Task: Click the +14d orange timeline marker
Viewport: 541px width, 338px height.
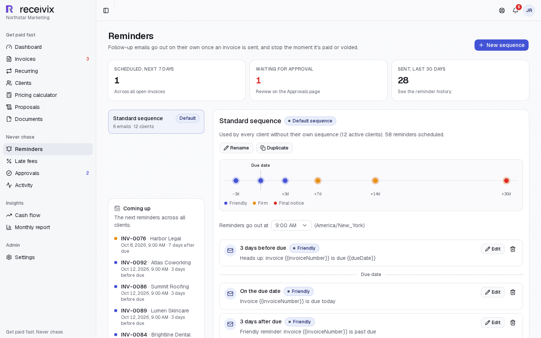Action: tap(375, 181)
